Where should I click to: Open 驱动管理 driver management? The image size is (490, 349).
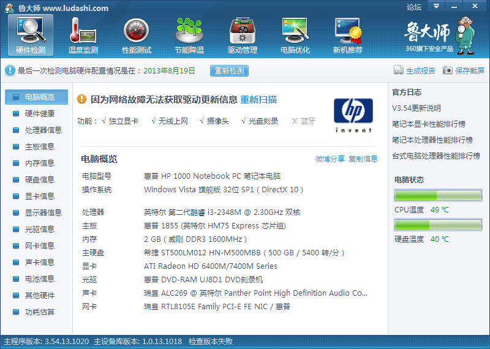point(242,36)
